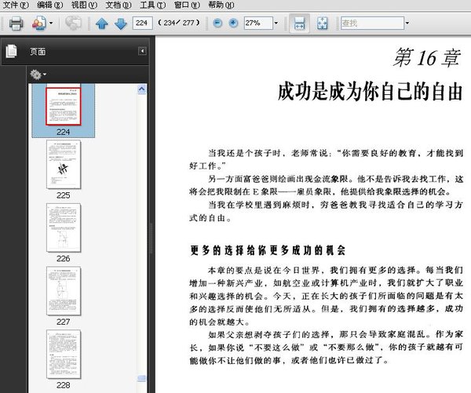The image size is (471, 393).
Task: Zoom out with the minus button
Action: 217,24
